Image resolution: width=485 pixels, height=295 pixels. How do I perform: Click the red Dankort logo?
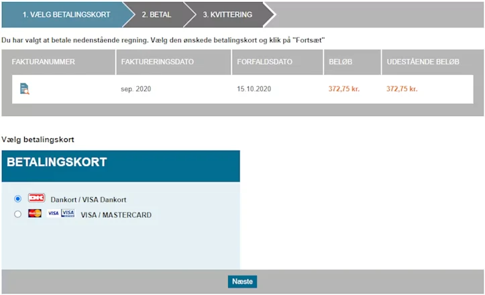(x=36, y=199)
